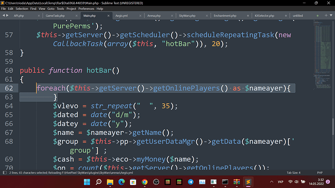Open Microsoft Store from taskbar
The height and width of the screenshot is (188, 335).
(x=133, y=182)
